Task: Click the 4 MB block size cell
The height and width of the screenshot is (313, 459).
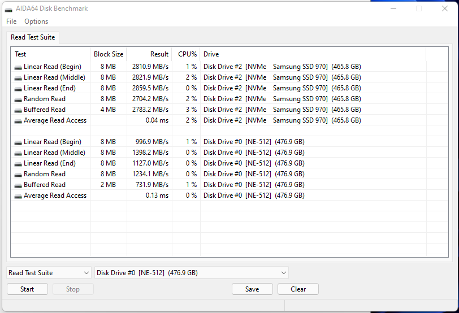Action: tap(108, 110)
